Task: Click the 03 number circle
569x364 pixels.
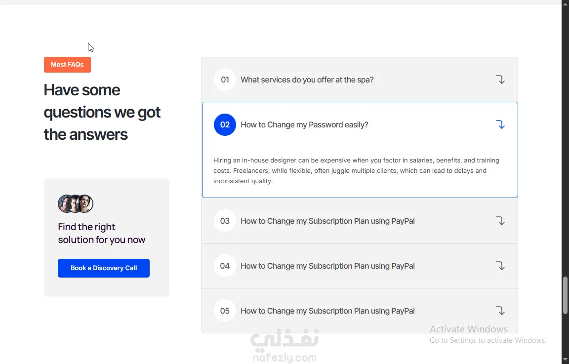Action: pos(225,221)
